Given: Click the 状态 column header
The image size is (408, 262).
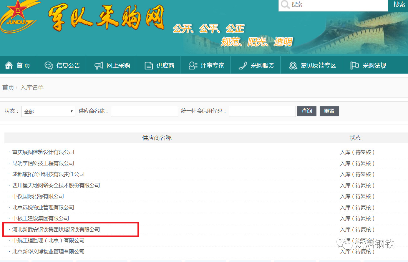Looking at the screenshot, I should pos(355,138).
